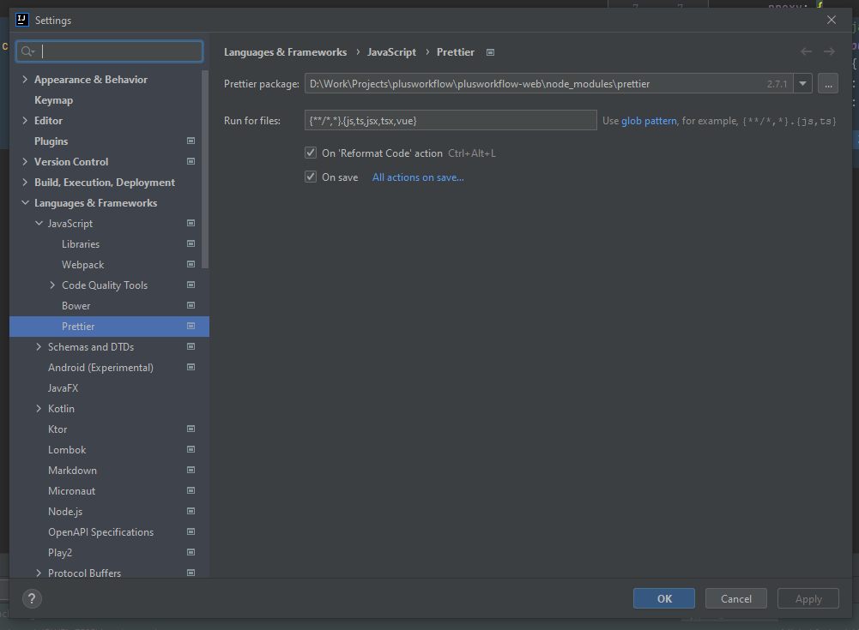Click the project-level icon beside Ktor
This screenshot has width=859, height=630.
click(191, 429)
